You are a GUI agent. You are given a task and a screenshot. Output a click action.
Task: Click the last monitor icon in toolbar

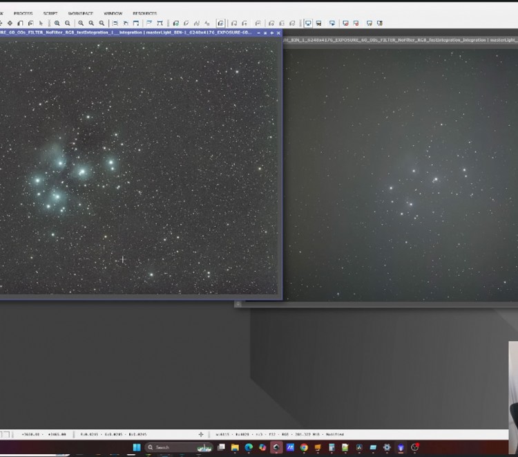point(380,23)
